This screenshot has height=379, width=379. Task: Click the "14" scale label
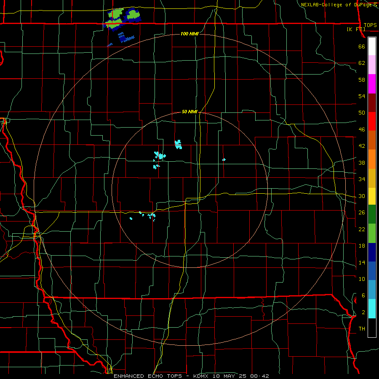click(x=362, y=262)
